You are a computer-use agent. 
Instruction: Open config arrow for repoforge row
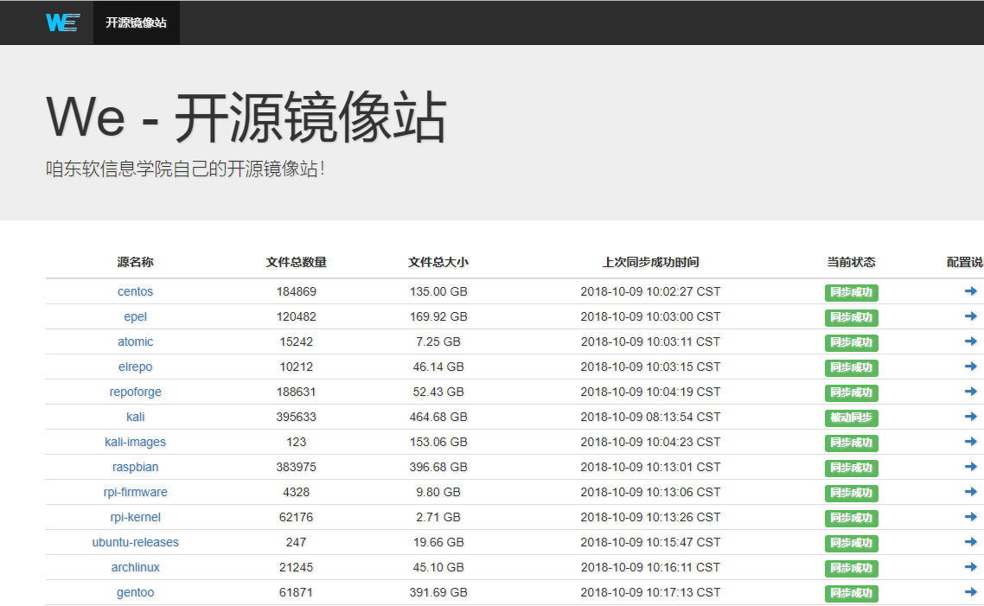pos(971,392)
